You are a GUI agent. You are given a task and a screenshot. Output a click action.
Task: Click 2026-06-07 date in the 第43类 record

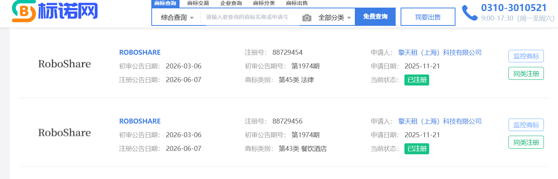[183, 149]
